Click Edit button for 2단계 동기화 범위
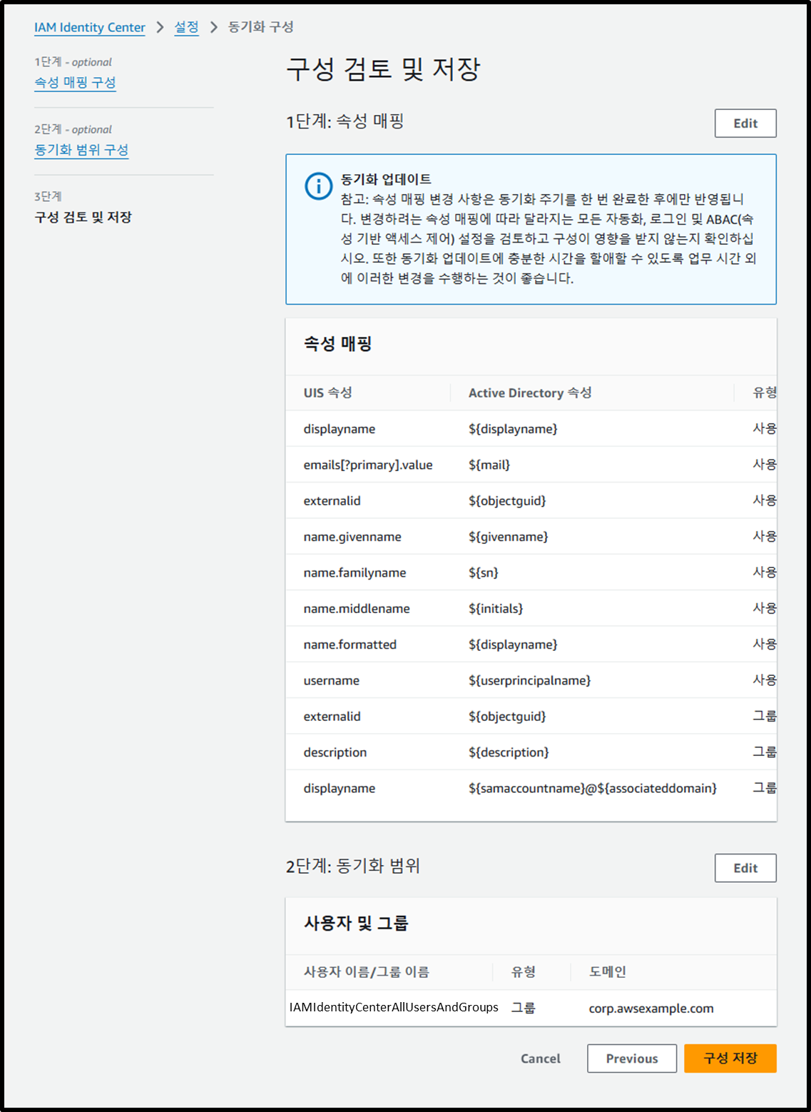The height and width of the screenshot is (1112, 811). pos(745,868)
